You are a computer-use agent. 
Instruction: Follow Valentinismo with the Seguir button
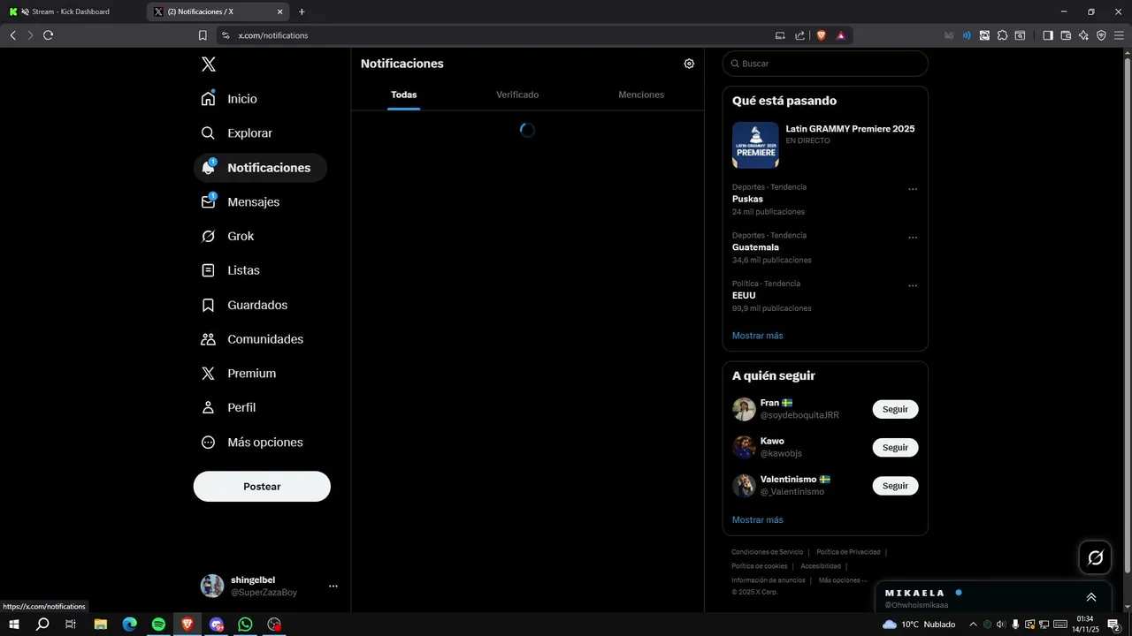pos(895,486)
